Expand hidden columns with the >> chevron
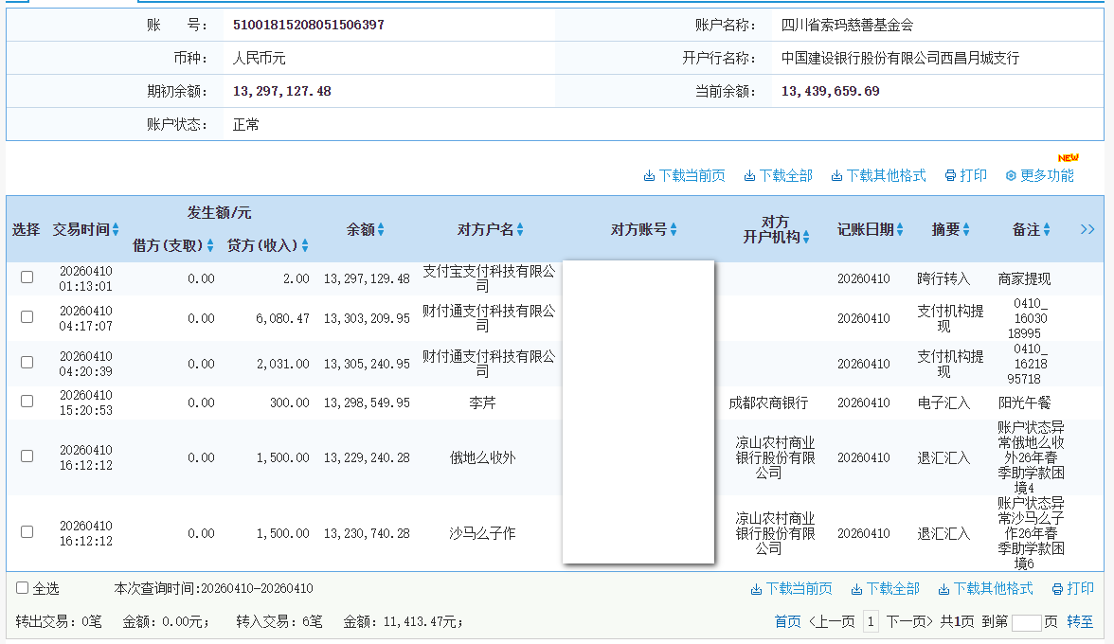Screen dimensions: 1114x644 point(1087,229)
